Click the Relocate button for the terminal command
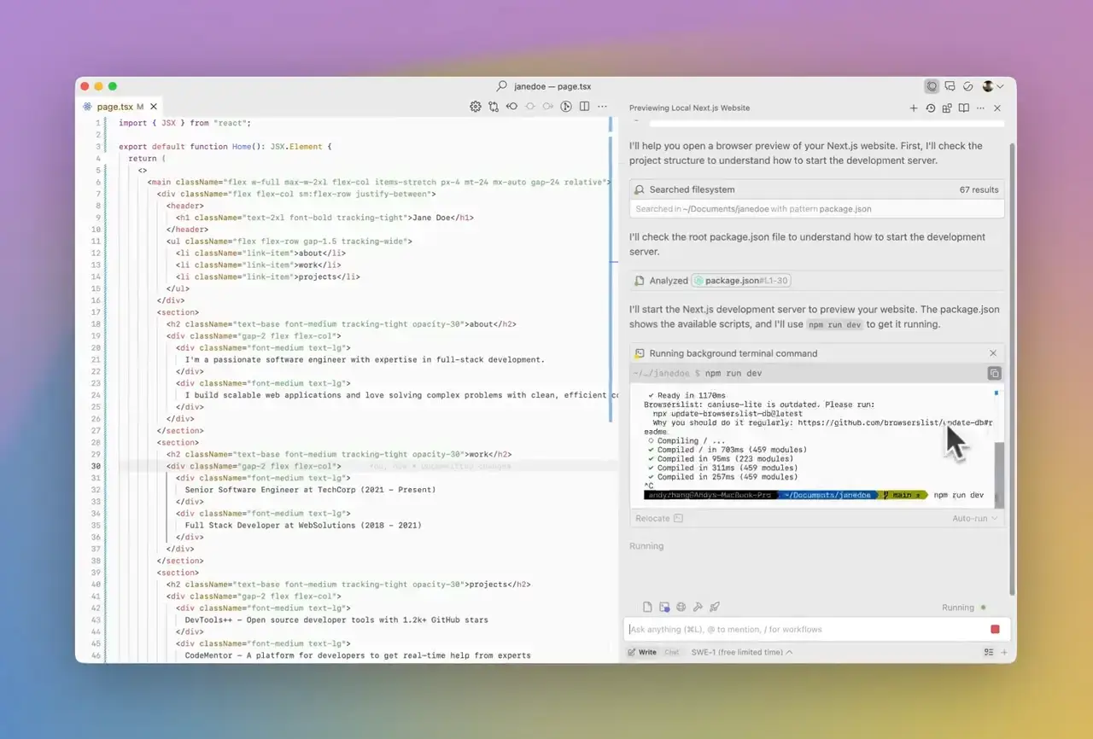The height and width of the screenshot is (739, 1093). 652,518
